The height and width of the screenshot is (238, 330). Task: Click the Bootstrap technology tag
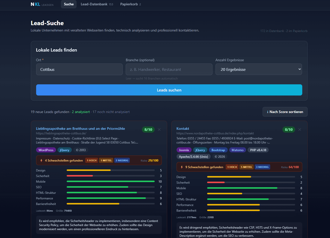(x=218, y=150)
